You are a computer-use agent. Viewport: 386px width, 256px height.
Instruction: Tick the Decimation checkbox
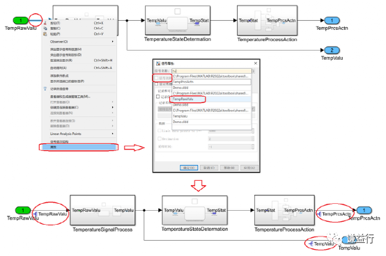coord(160,139)
